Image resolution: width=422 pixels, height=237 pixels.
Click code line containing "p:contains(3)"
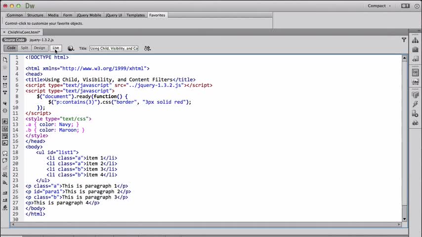120,102
